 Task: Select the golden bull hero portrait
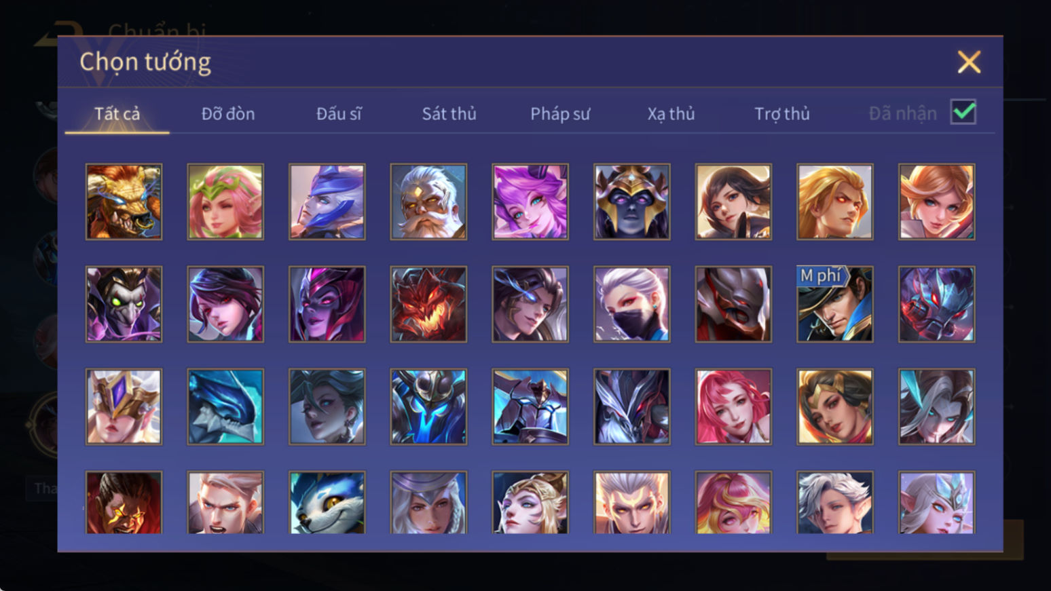tap(124, 202)
